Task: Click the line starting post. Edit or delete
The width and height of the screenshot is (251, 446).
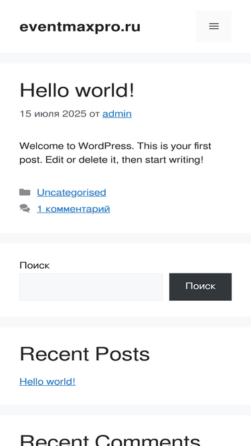Action: click(112, 160)
